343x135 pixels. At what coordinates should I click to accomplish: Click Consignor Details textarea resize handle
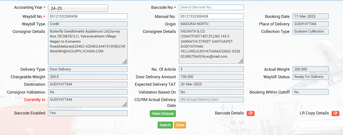(x=125, y=61)
